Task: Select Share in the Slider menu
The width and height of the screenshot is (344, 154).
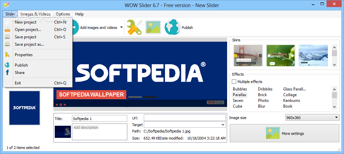Action: click(x=38, y=73)
